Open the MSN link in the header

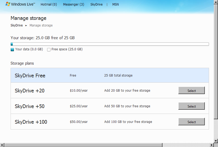click(x=115, y=5)
